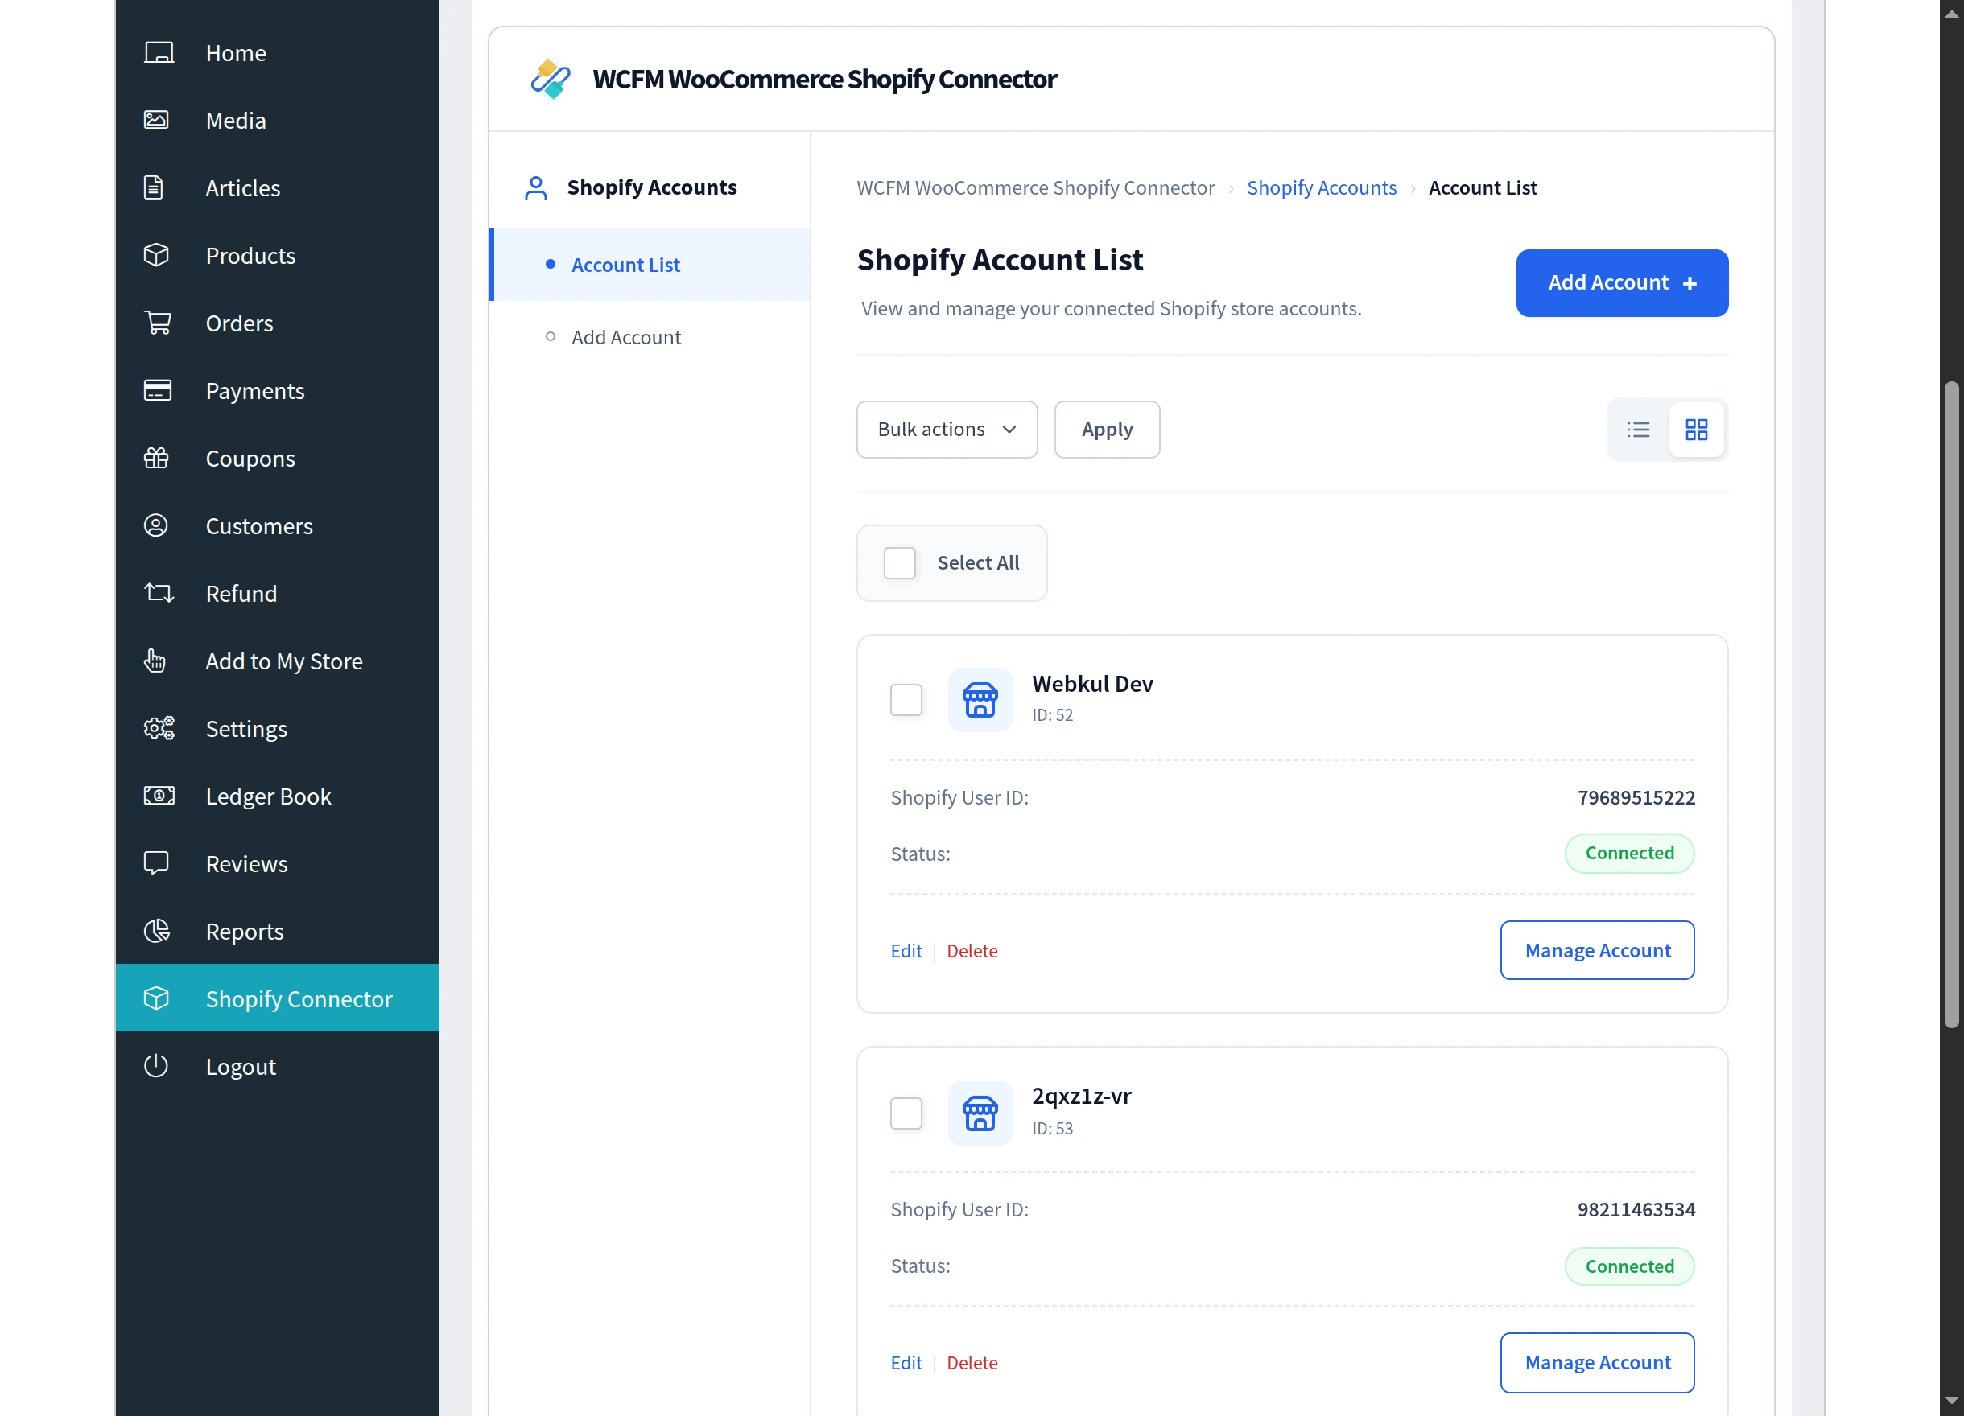
Task: Open Home in the sidebar menu
Action: [277, 53]
